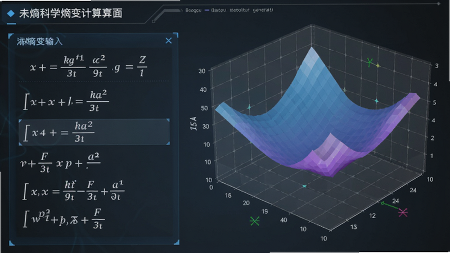Click the purple legend swatch after Boogcu
This screenshot has width=450, height=253.
coord(207,10)
